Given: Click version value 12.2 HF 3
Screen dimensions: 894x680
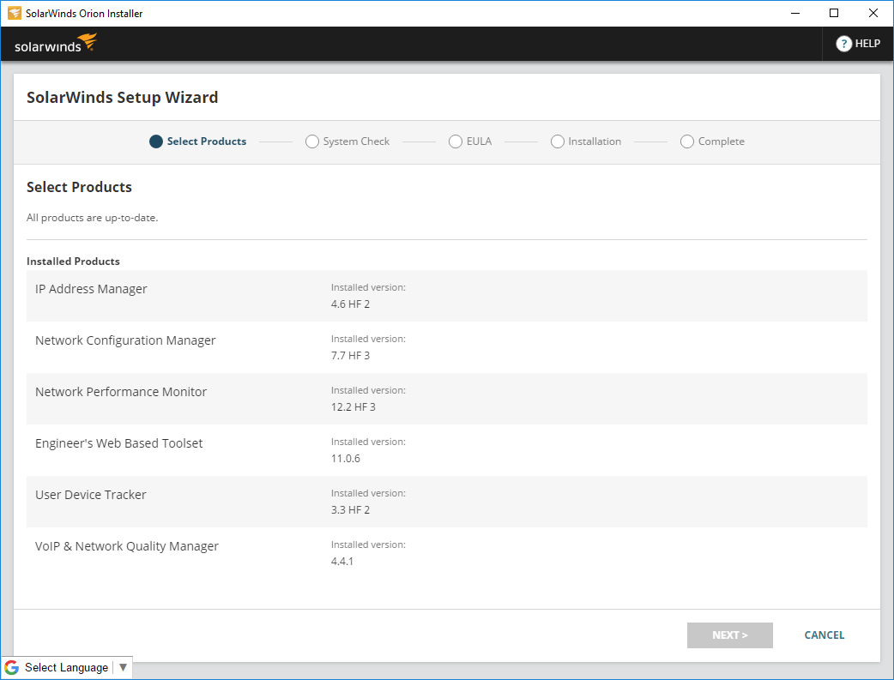Looking at the screenshot, I should (x=353, y=407).
